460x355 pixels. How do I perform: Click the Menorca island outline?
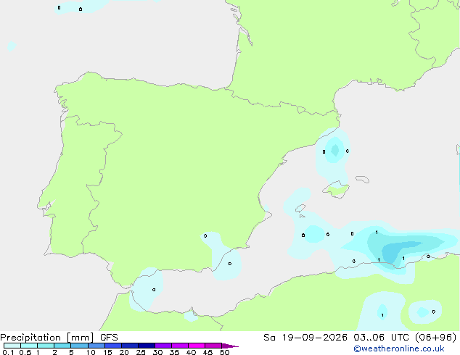point(363,179)
